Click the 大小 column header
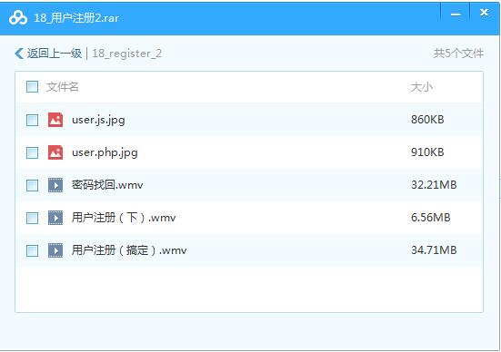This screenshot has width=501, height=352. coord(422,87)
